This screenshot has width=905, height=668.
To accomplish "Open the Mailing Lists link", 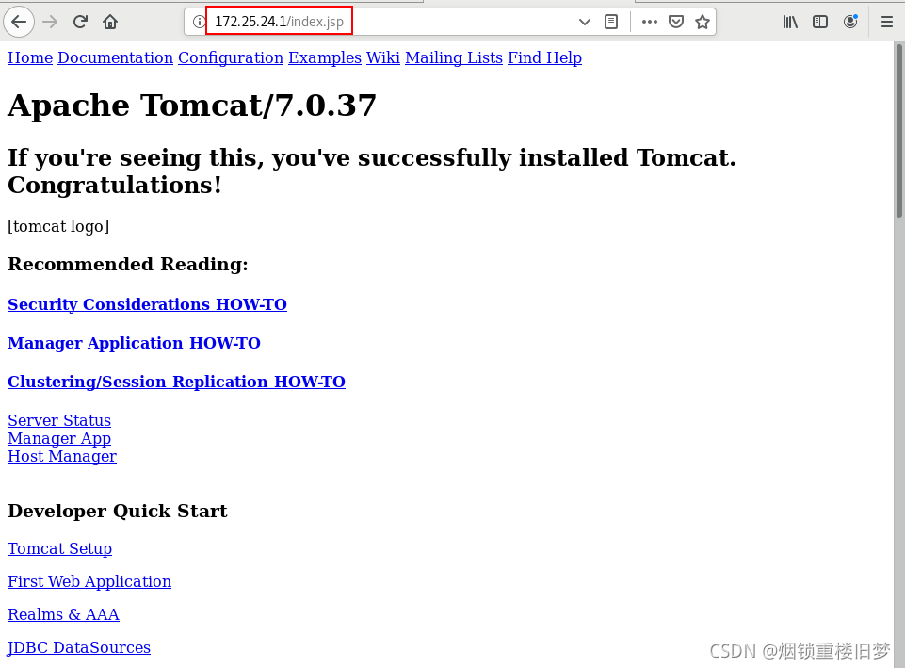I will [454, 57].
